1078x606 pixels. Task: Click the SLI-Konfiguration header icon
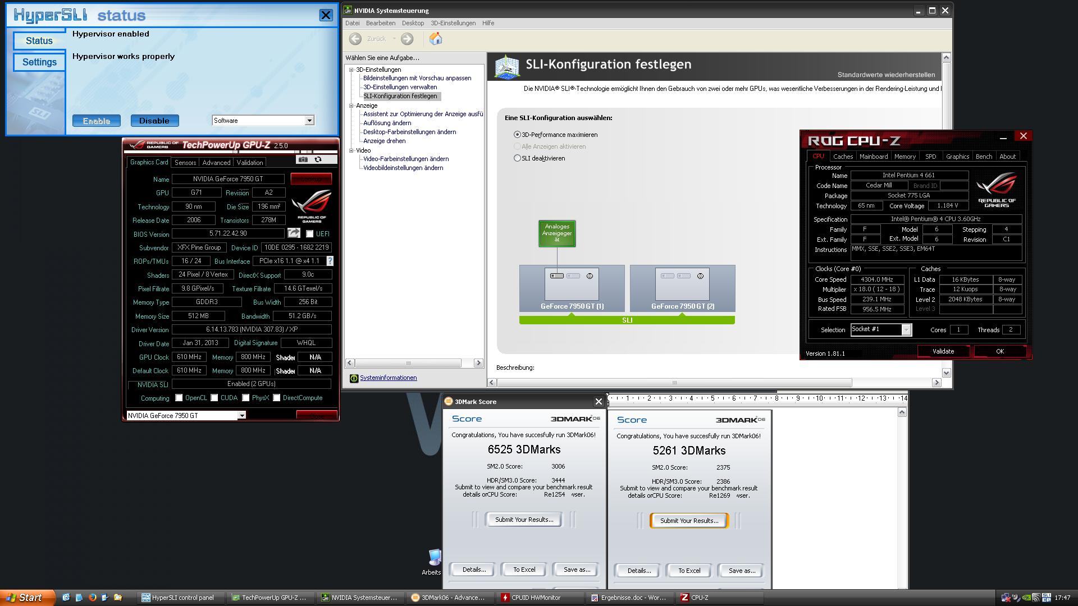tap(506, 67)
